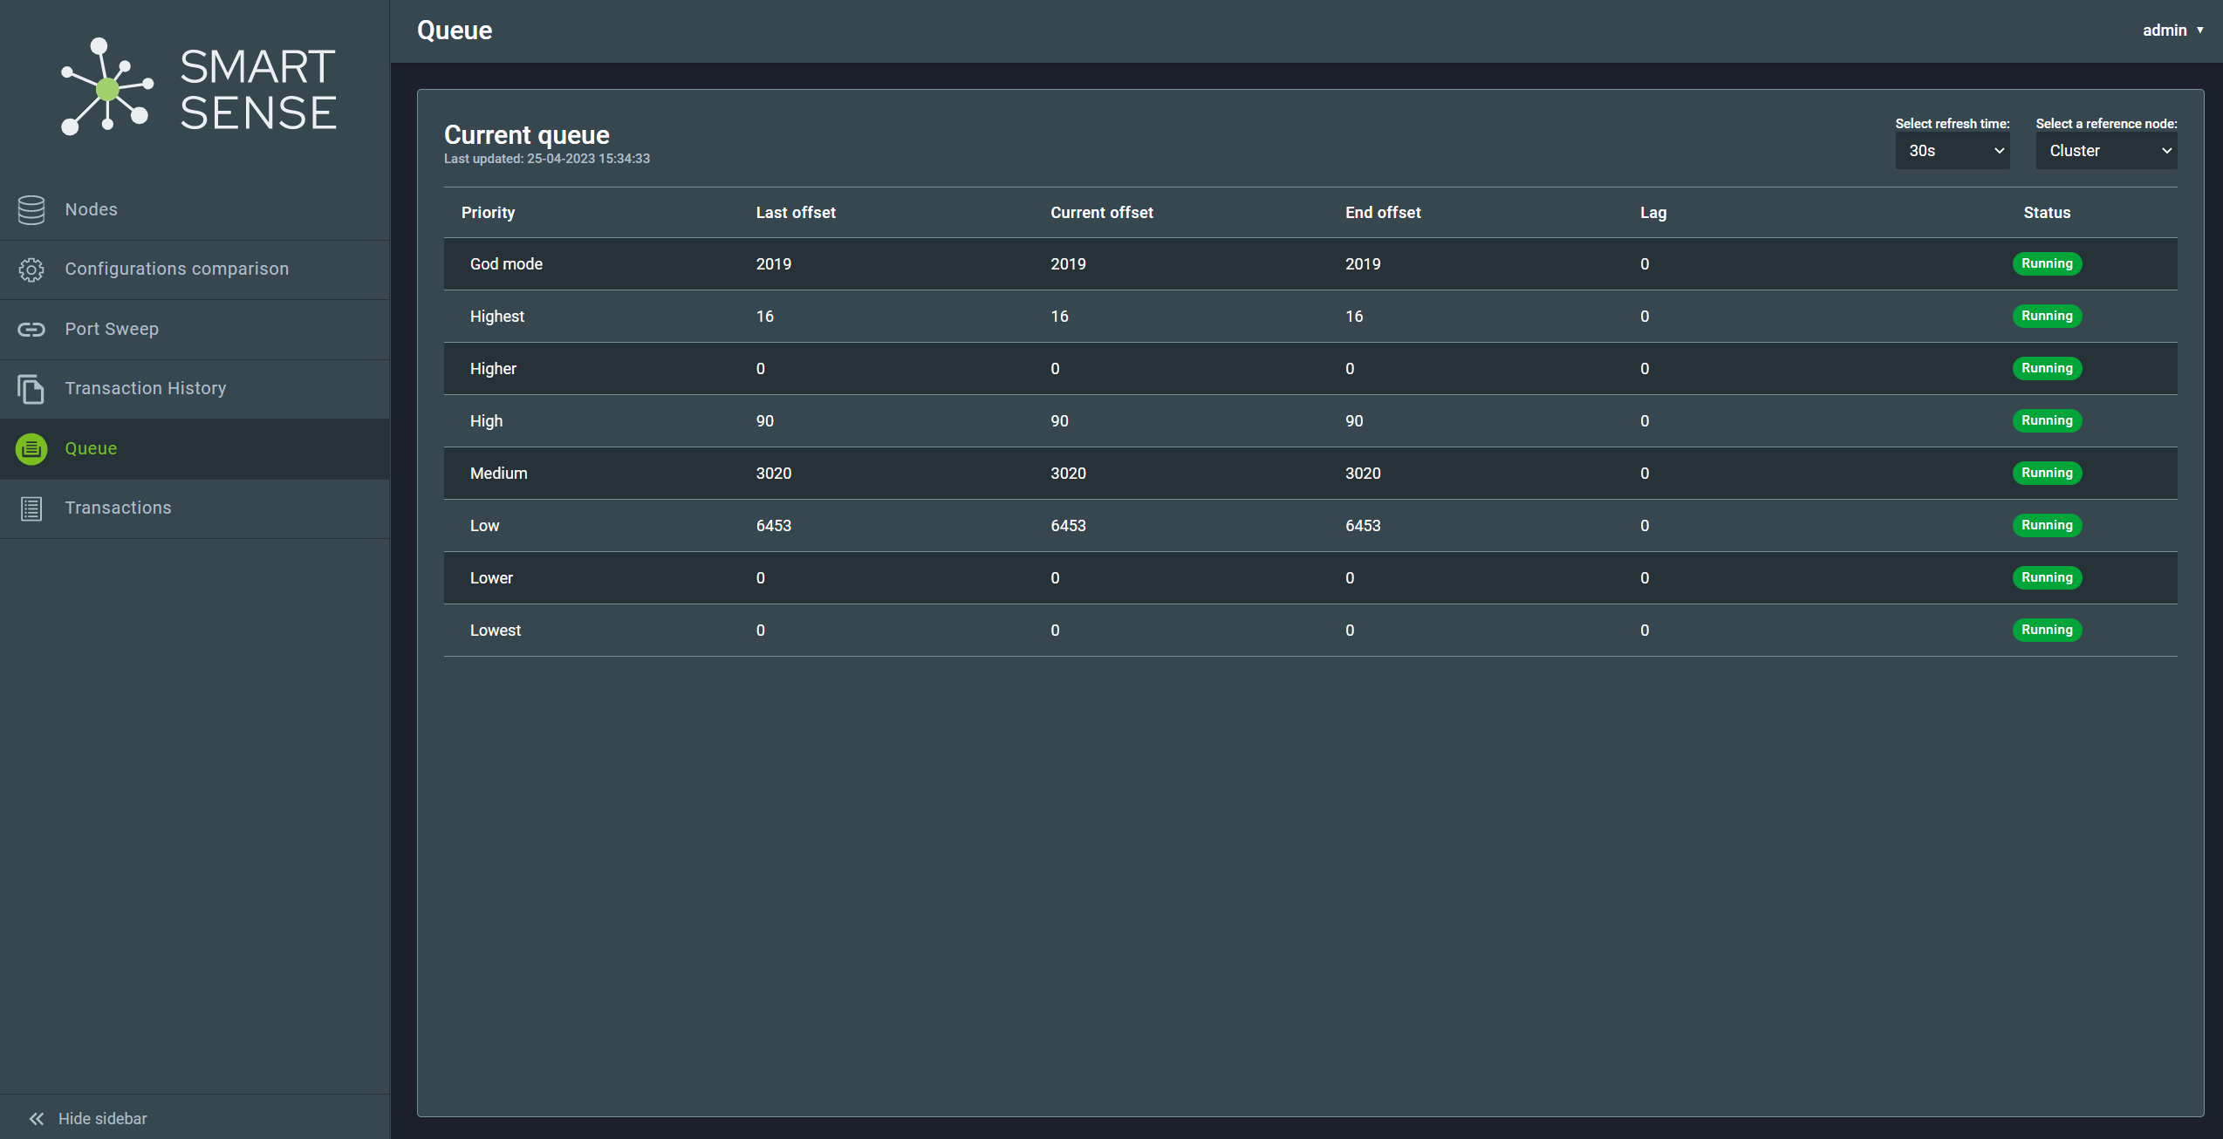Viewport: 2223px width, 1139px height.
Task: Click the Running badge in Low row
Action: coord(2047,526)
